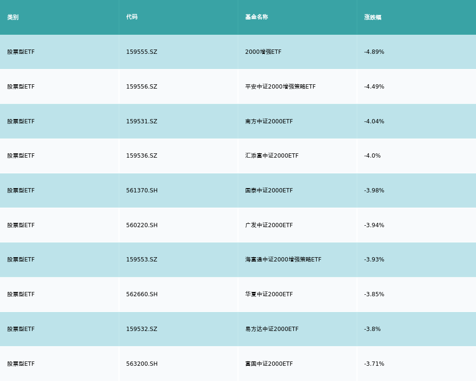
Task: Click the -4.0% change value
Action: [372, 156]
